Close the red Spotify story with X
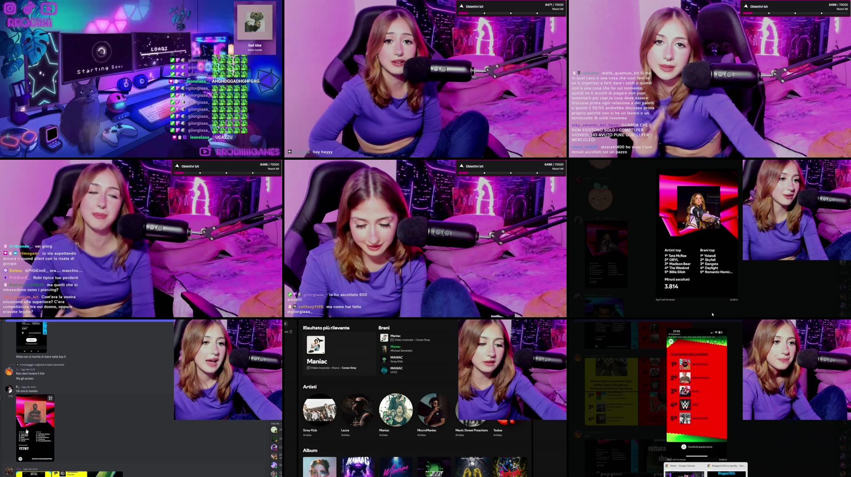Screen dimensions: 851x477 coord(723,341)
